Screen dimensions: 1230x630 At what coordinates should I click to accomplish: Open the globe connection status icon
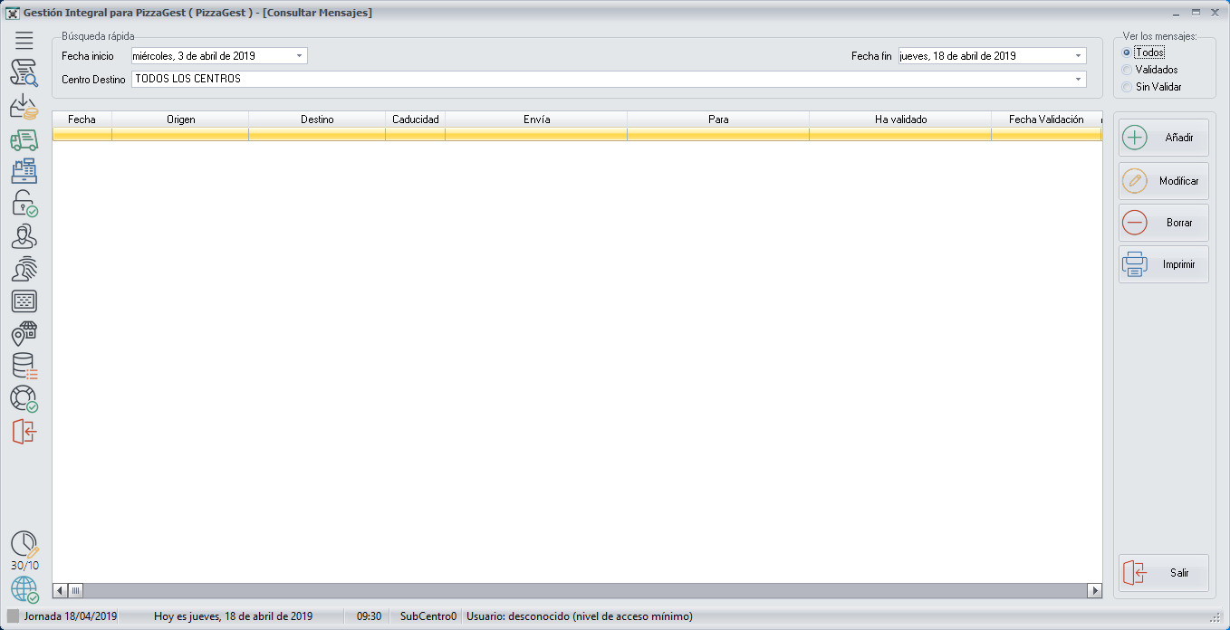[24, 589]
